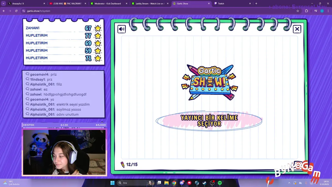Click the streamer webcam feed
This screenshot has width=332, height=187.
(x=64, y=152)
